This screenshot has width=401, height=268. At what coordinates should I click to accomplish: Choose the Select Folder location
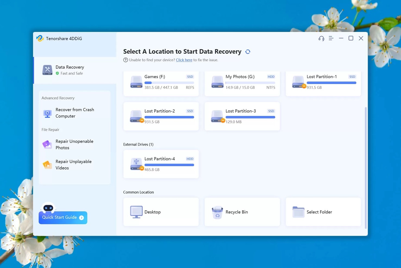pos(323,212)
